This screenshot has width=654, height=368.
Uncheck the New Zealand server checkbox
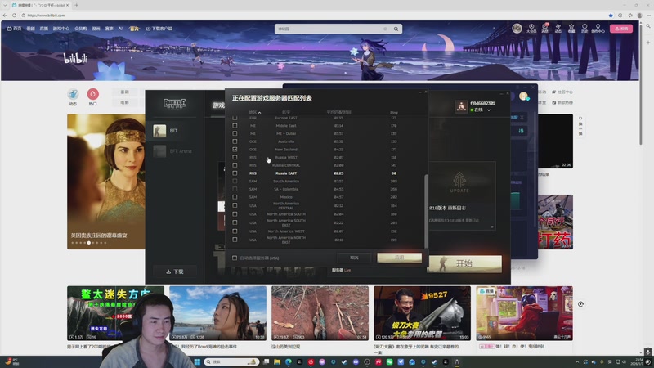click(235, 150)
